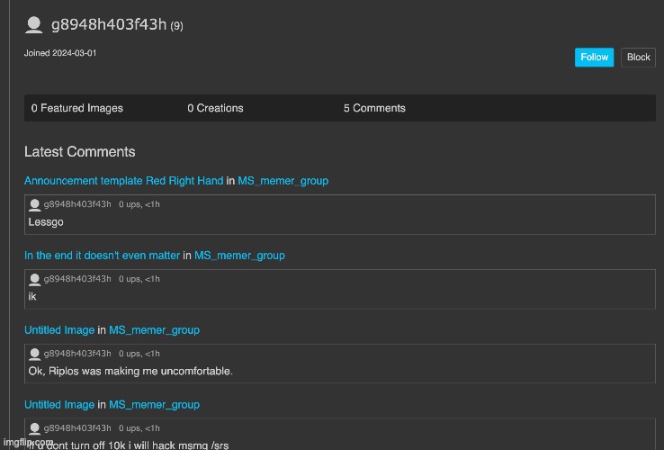Click the g8948h403f43h profile name heading

pyautogui.click(x=109, y=24)
